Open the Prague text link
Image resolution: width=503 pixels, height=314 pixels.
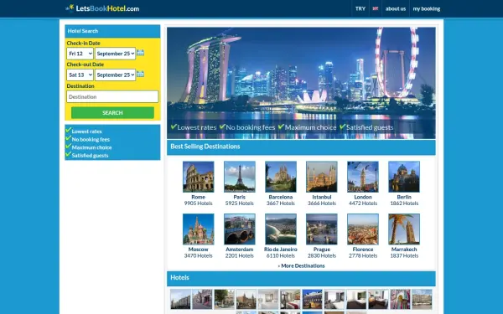click(x=322, y=250)
